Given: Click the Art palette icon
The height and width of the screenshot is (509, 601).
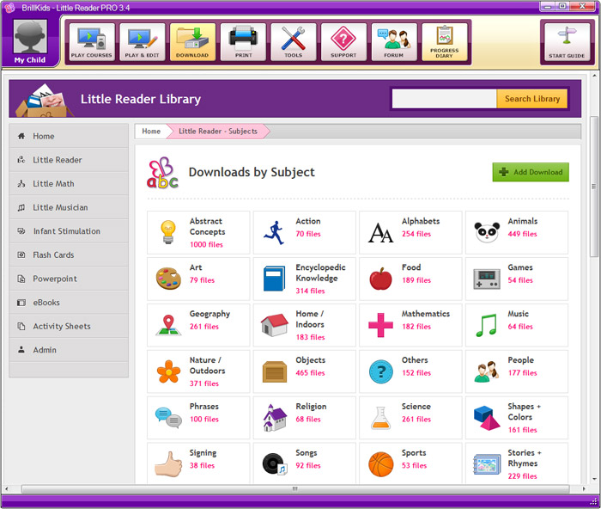Looking at the screenshot, I should (168, 279).
